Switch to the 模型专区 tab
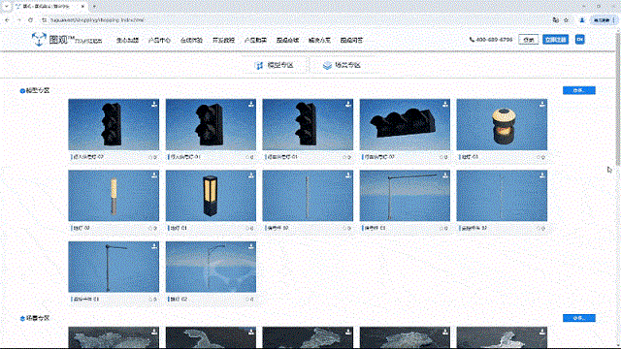Screen dimensions: 621x349 click(x=274, y=65)
